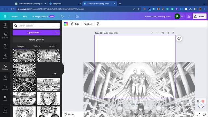Image resolution: width=208 pixels, height=117 pixels.
Task: Open a new browser tab
Action: point(120,4)
